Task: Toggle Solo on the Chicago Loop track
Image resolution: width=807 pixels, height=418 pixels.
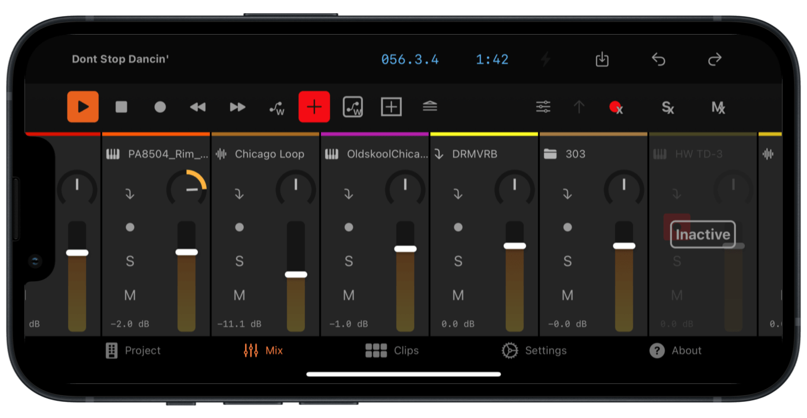Action: click(239, 261)
